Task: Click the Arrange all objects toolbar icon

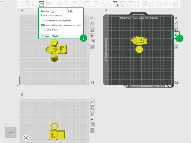Action: (x=42, y=4)
